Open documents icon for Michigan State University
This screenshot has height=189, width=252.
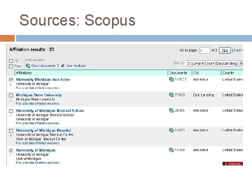pyautogui.click(x=171, y=94)
